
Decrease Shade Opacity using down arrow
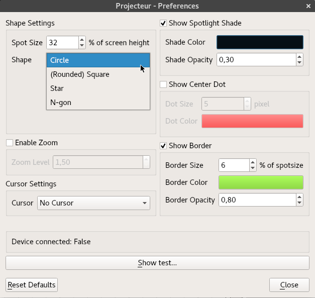click(299, 62)
